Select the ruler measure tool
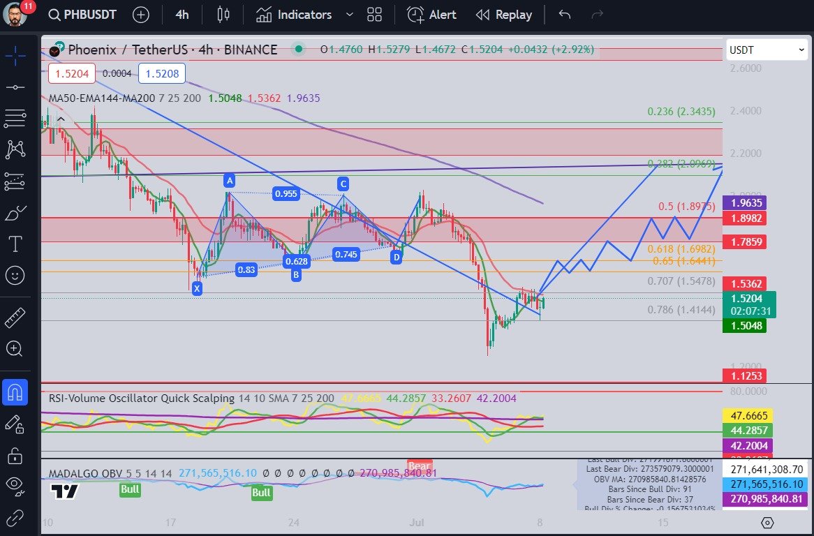814x536 pixels. 15,318
